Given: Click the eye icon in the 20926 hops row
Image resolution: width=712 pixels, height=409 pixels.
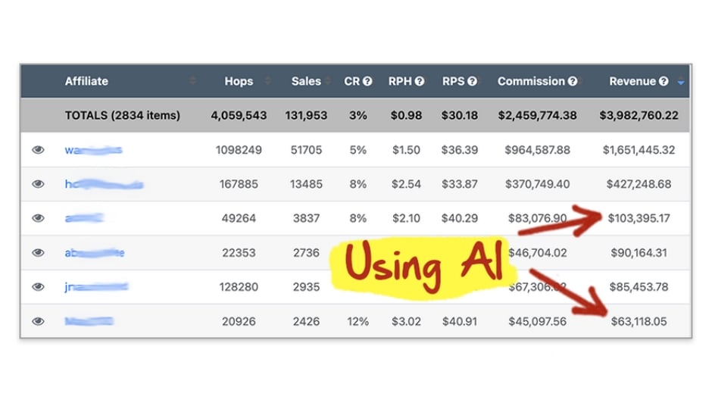Looking at the screenshot, I should [x=38, y=321].
